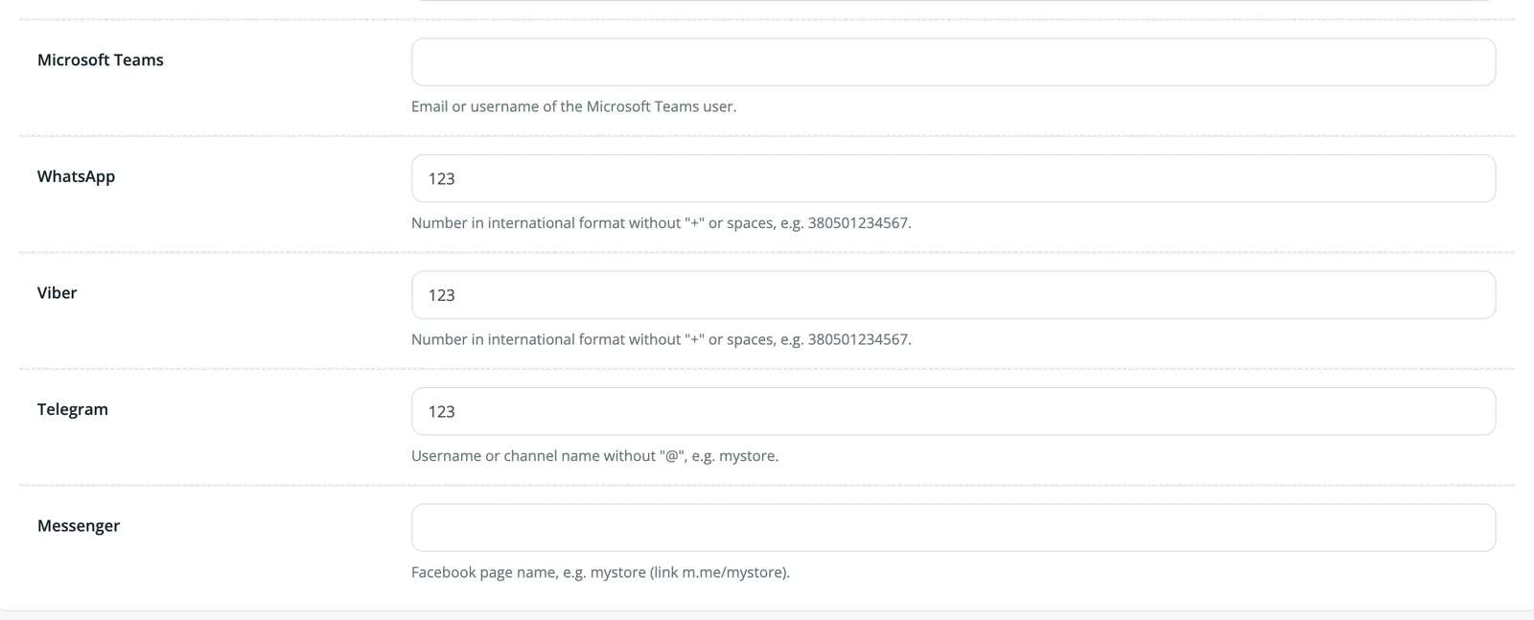Select the Viber number input
This screenshot has width=1534, height=620.
coord(953,295)
